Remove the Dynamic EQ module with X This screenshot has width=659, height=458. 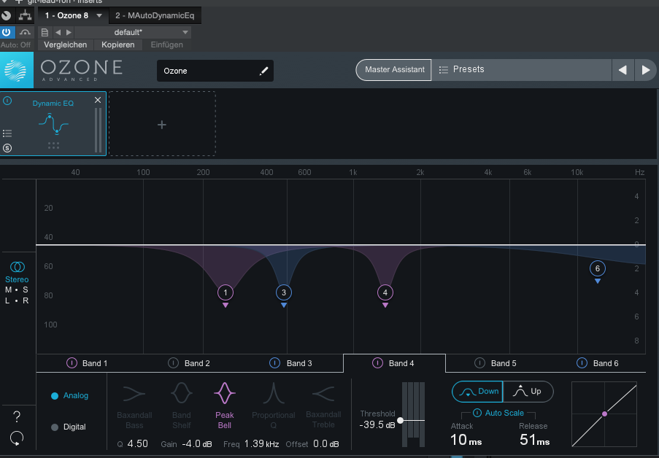click(98, 100)
